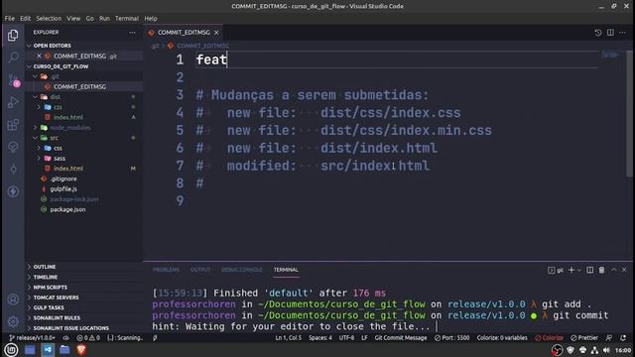Image resolution: width=635 pixels, height=357 pixels.
Task: Open the Explorer view in activity bar
Action: (x=13, y=36)
